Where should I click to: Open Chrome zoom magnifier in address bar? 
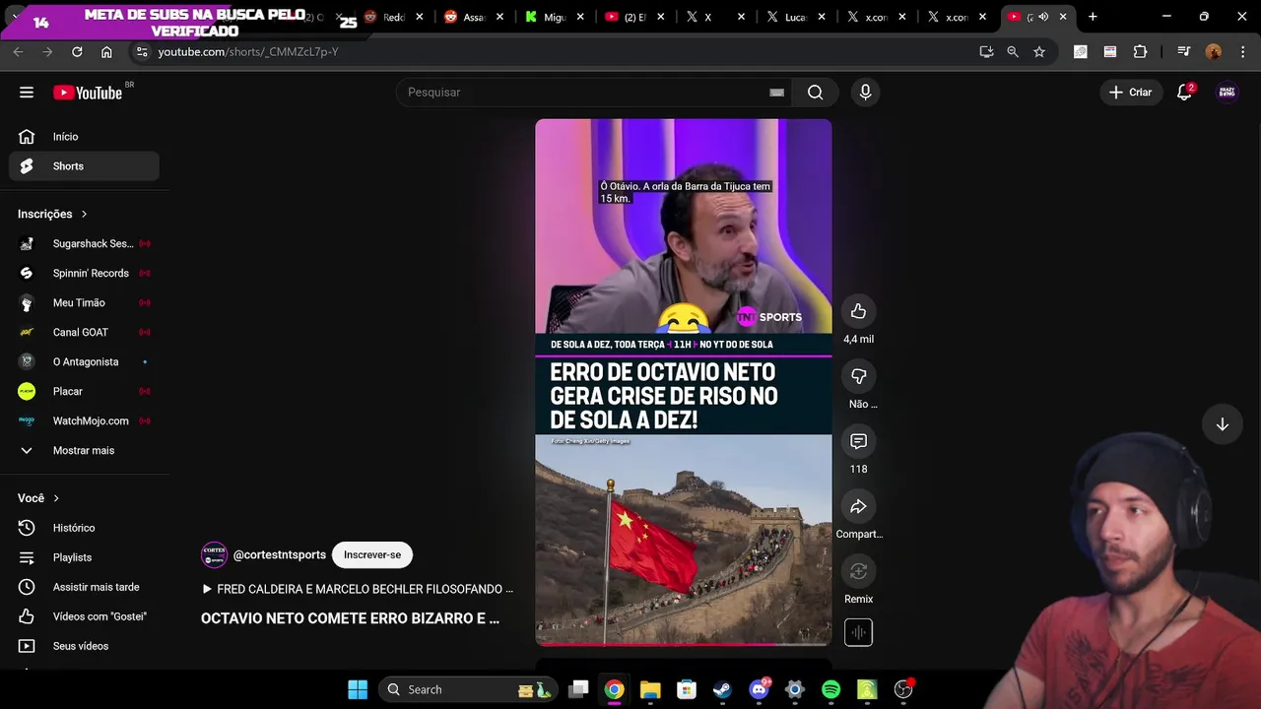[1013, 51]
